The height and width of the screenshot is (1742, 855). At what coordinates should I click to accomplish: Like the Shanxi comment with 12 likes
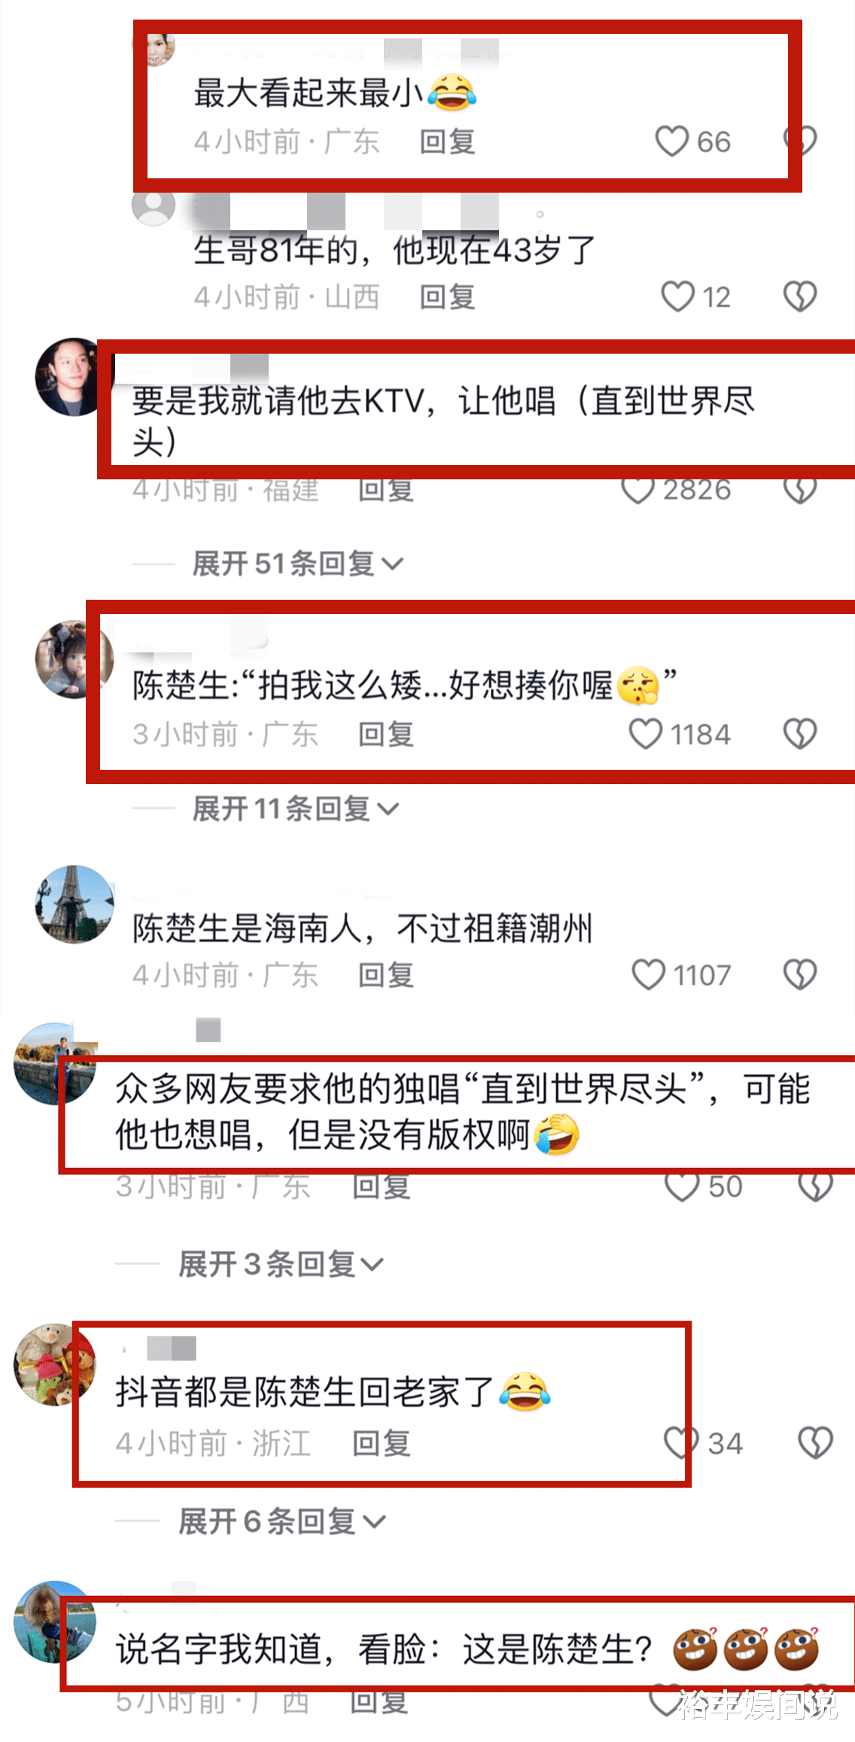677,296
